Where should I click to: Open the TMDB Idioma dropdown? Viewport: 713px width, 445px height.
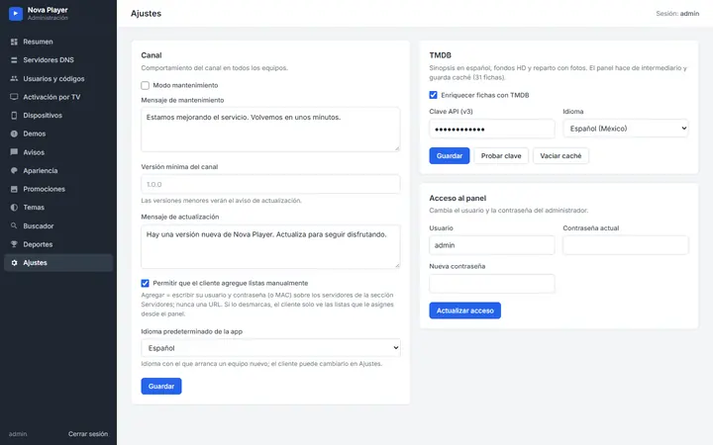tap(626, 129)
